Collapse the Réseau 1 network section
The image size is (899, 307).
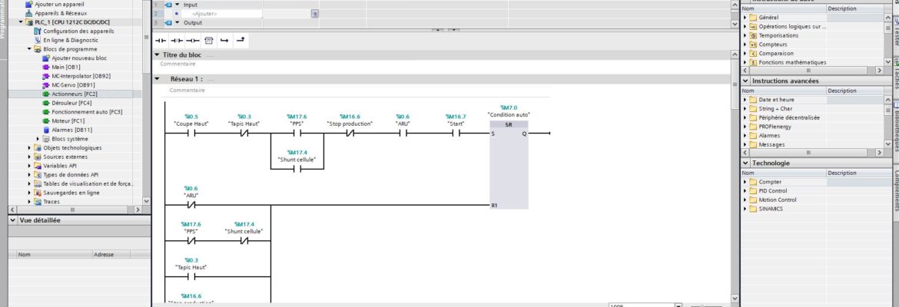tap(158, 79)
